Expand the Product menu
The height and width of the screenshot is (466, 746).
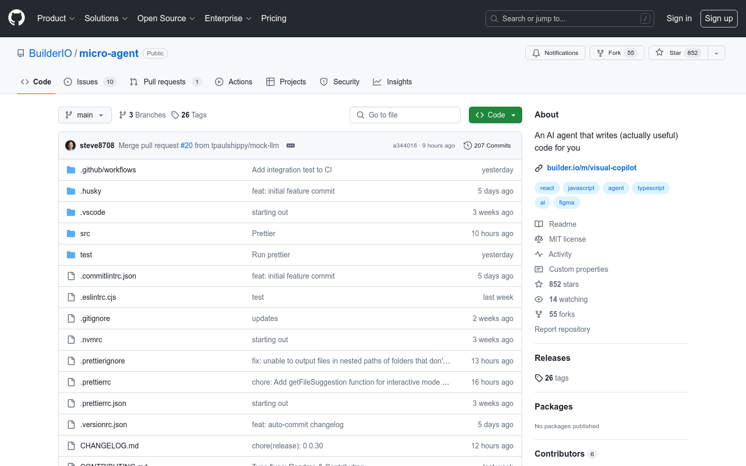pyautogui.click(x=56, y=18)
